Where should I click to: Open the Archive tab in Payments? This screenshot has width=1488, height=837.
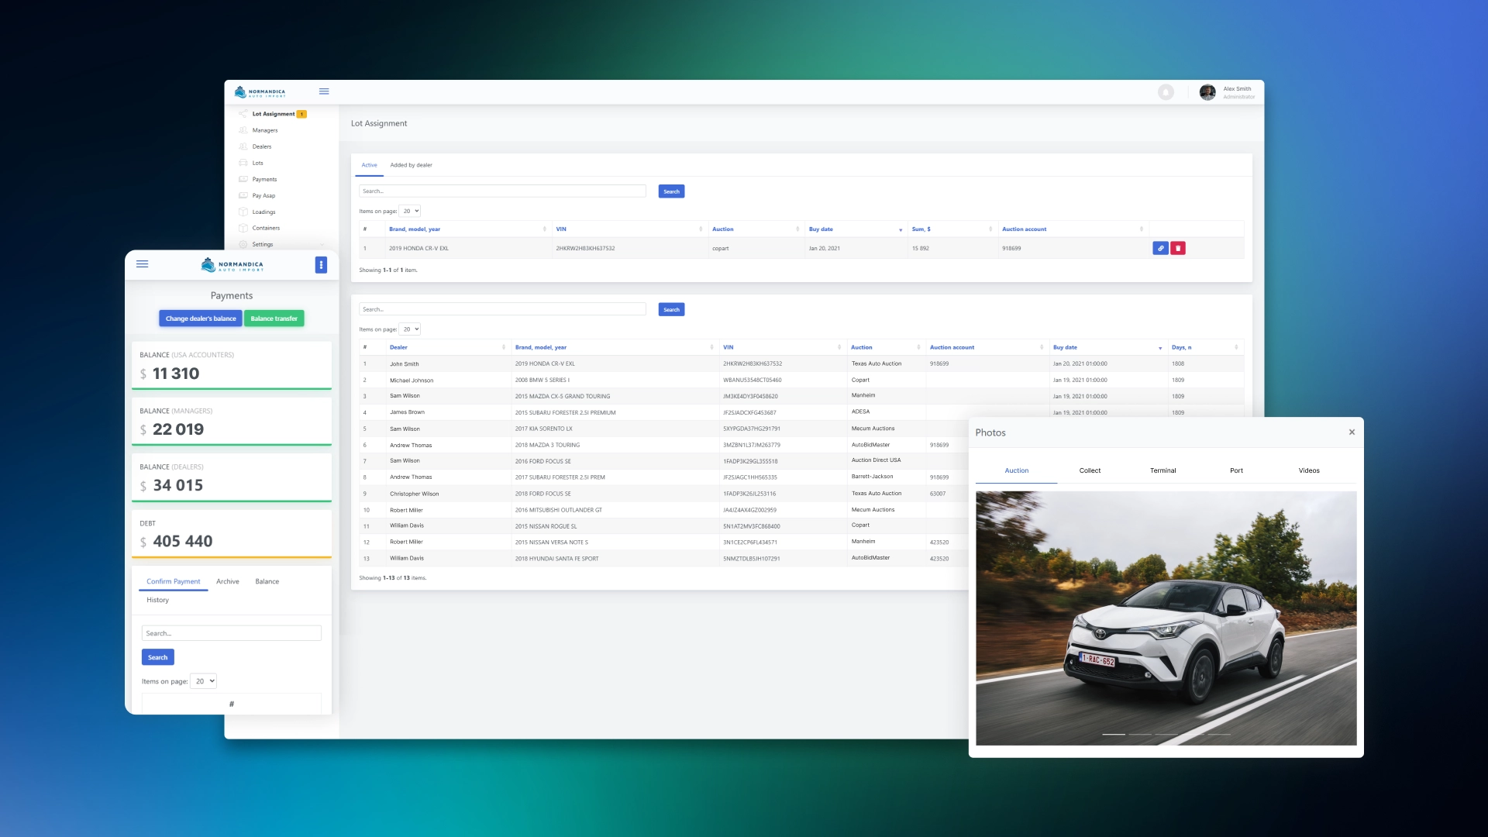click(x=227, y=581)
